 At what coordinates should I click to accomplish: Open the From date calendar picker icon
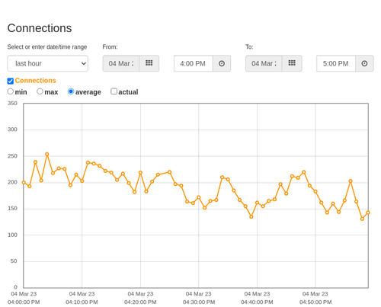click(149, 63)
